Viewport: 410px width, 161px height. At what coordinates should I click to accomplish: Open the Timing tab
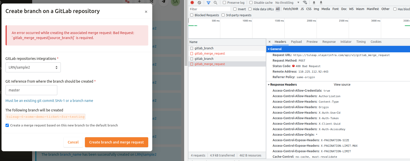[361, 42]
